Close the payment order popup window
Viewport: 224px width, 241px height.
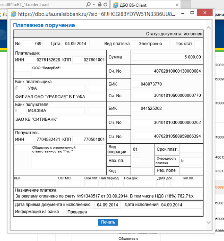click(205, 13)
